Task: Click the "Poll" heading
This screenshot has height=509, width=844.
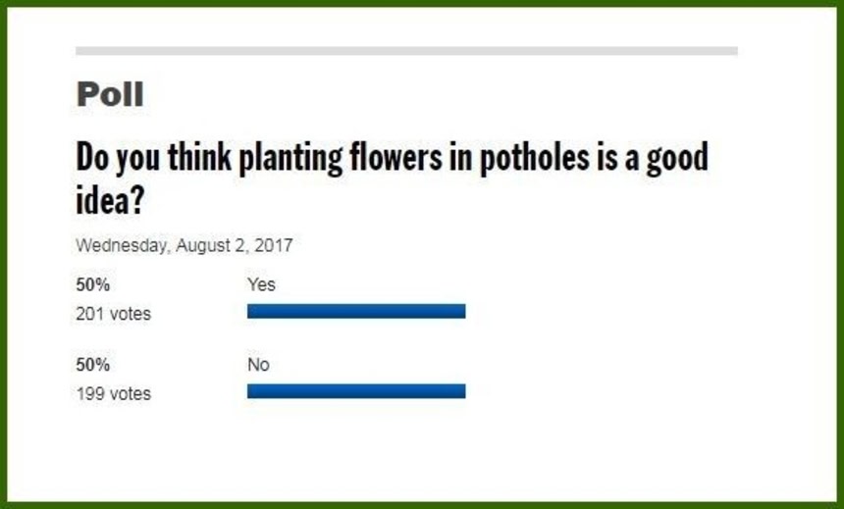Action: [110, 95]
